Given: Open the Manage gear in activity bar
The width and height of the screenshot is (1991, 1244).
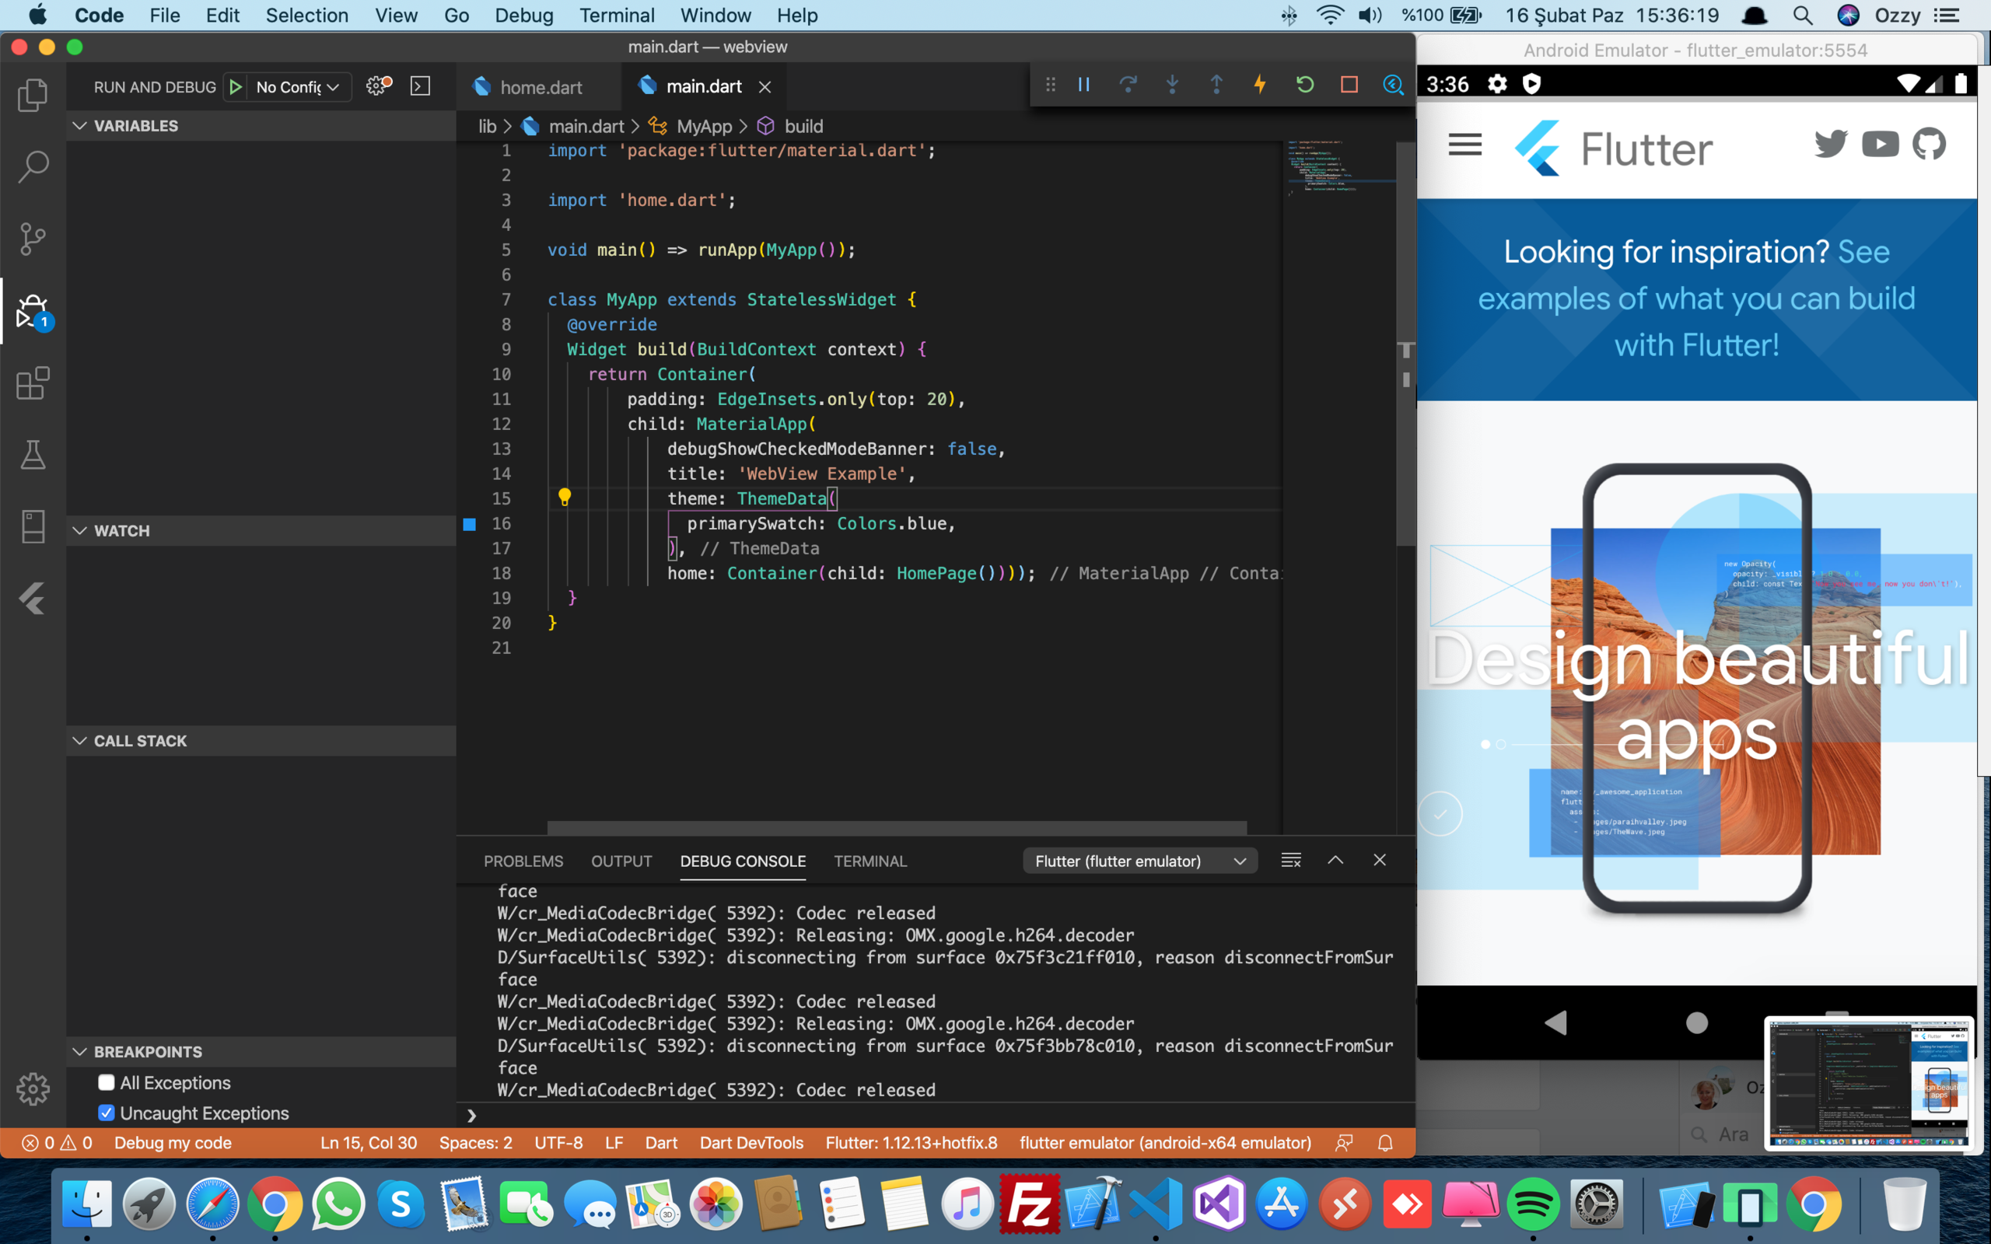Looking at the screenshot, I should click(33, 1088).
